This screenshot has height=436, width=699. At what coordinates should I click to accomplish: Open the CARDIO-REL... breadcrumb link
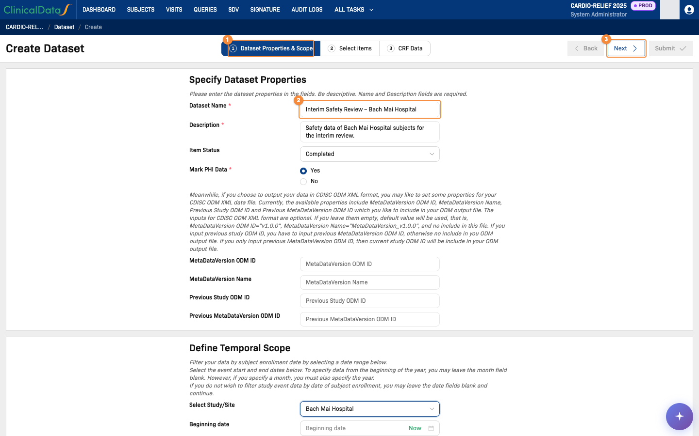click(x=24, y=27)
